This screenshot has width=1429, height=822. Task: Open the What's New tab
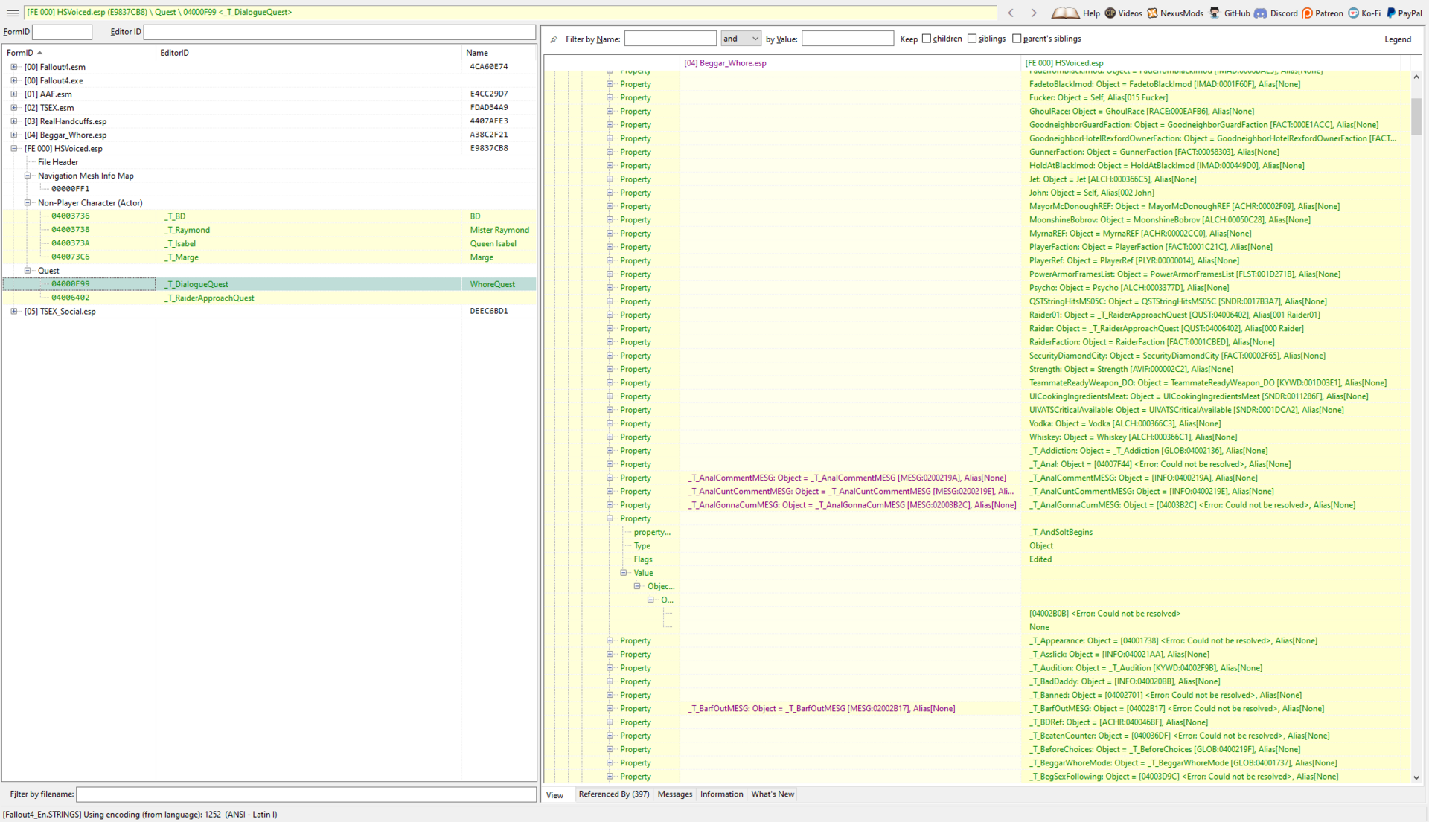pyautogui.click(x=773, y=794)
